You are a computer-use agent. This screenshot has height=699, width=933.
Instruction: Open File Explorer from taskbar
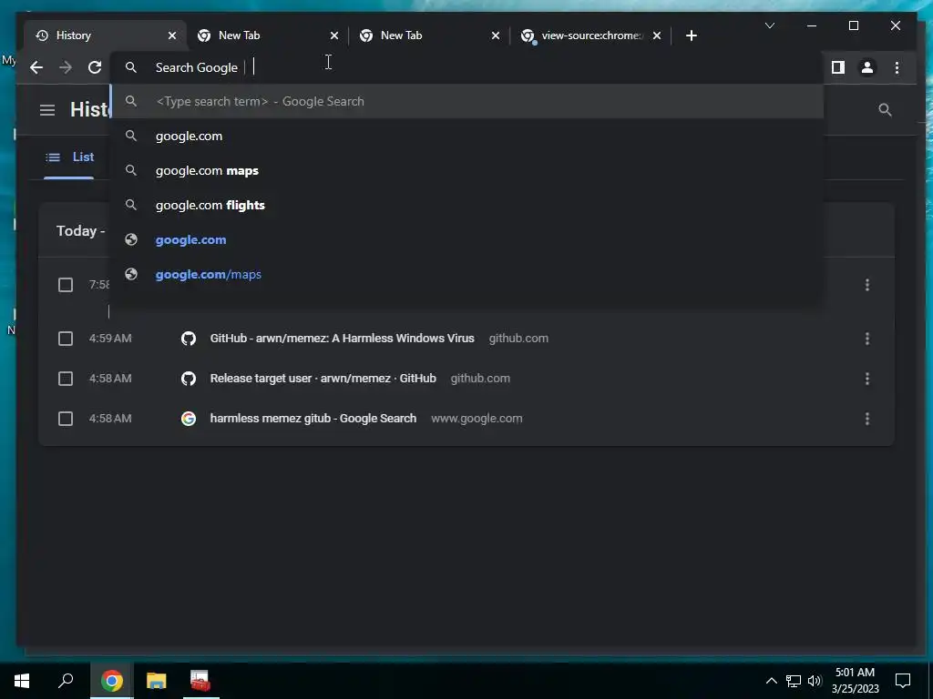[x=156, y=681]
